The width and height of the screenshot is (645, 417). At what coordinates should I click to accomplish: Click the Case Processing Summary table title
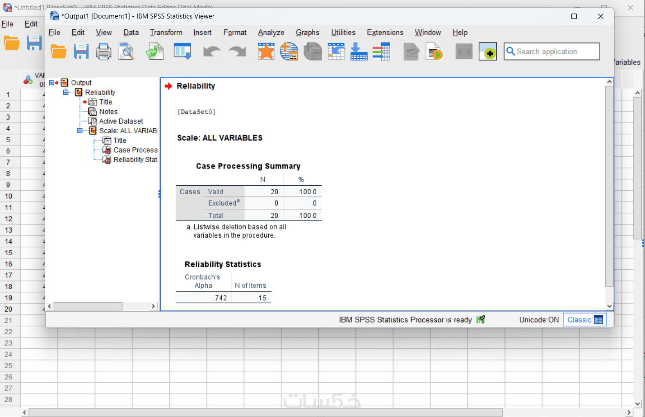(x=248, y=166)
